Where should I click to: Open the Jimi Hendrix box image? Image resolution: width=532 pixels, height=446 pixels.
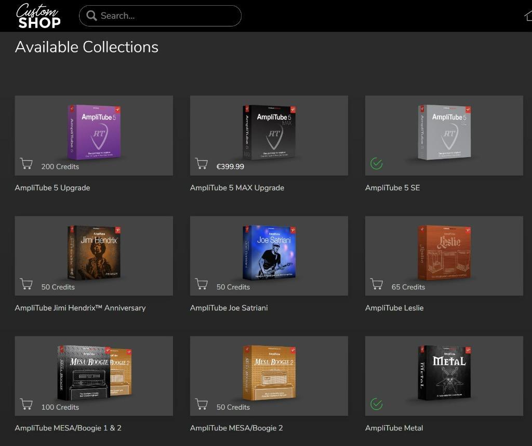point(94,253)
